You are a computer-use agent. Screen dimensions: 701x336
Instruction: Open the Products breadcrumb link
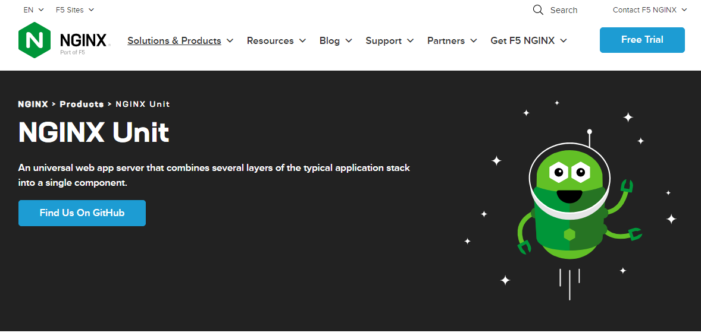click(x=82, y=104)
